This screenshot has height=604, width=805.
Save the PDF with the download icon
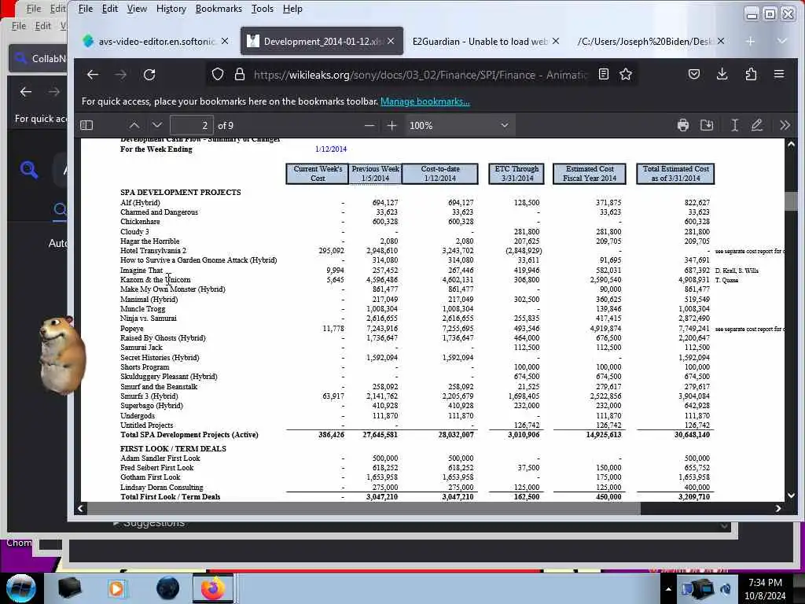tap(707, 125)
